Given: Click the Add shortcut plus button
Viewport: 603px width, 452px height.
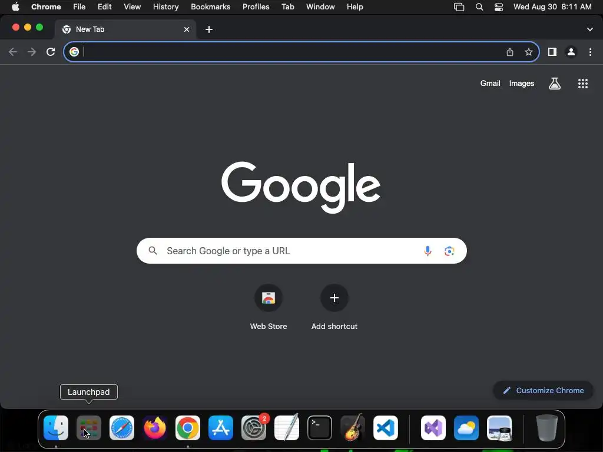Looking at the screenshot, I should [334, 298].
